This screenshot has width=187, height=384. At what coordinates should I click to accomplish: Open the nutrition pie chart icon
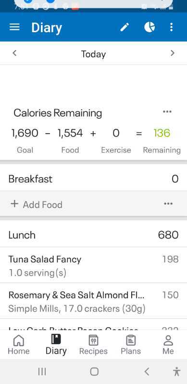point(149,27)
